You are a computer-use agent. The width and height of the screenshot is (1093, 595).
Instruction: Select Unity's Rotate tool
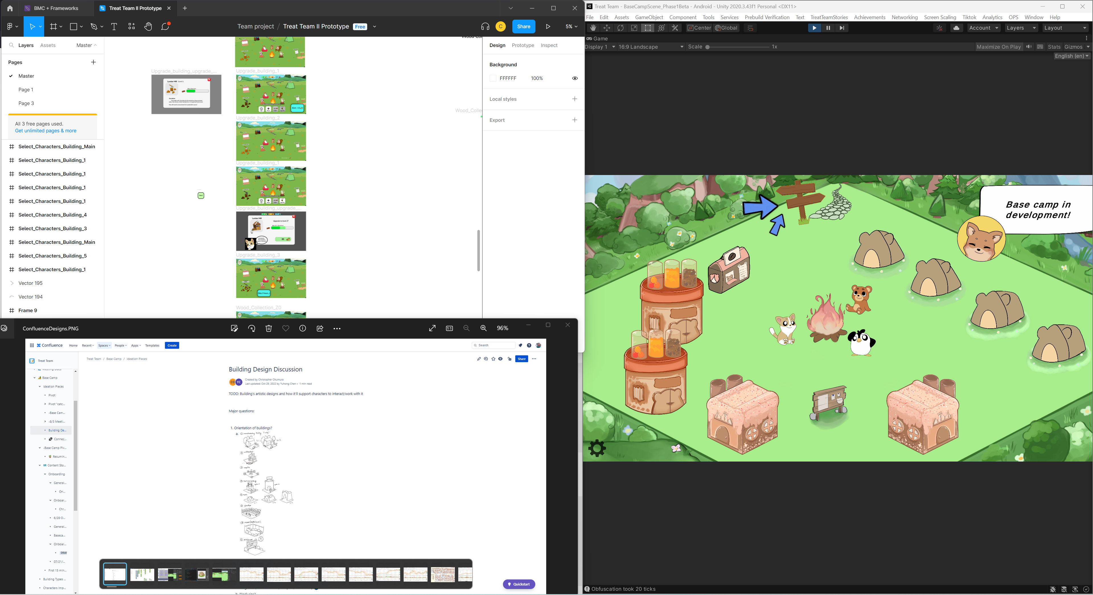[620, 28]
